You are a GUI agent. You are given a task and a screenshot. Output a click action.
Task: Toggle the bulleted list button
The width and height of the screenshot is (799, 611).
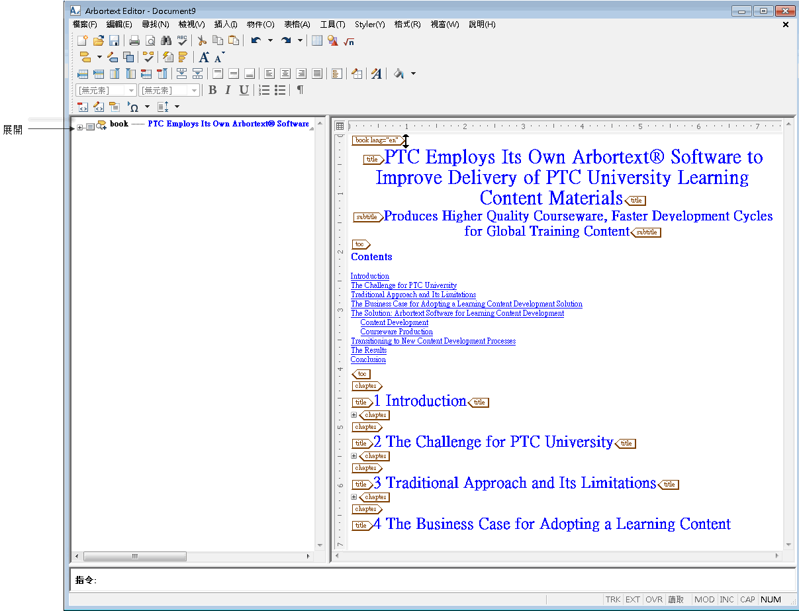pos(280,90)
